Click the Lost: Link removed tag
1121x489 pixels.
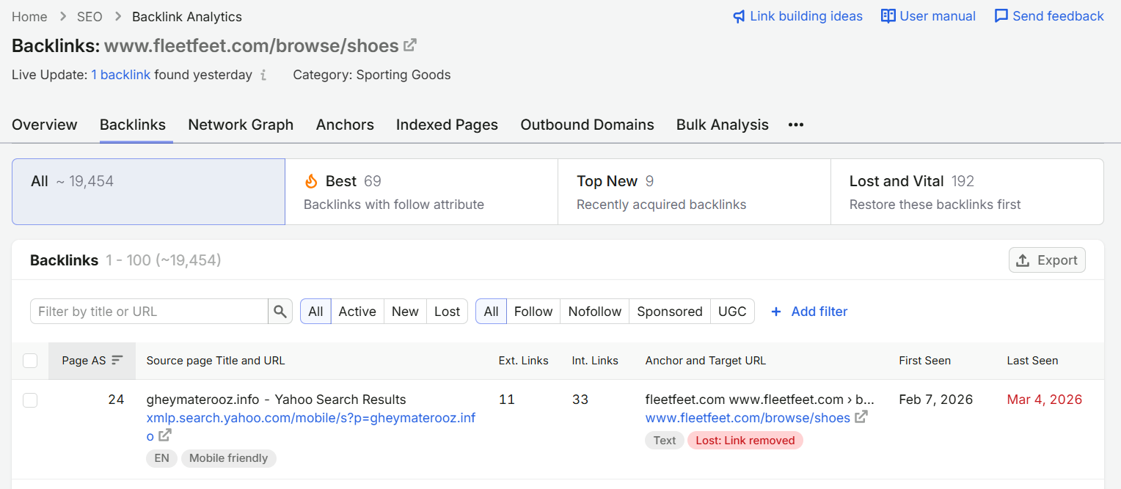[745, 441]
